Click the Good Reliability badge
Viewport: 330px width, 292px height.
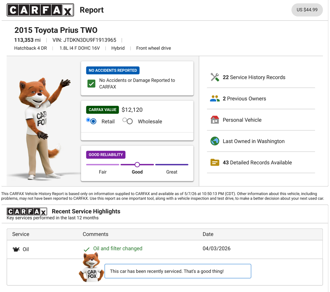pos(106,155)
